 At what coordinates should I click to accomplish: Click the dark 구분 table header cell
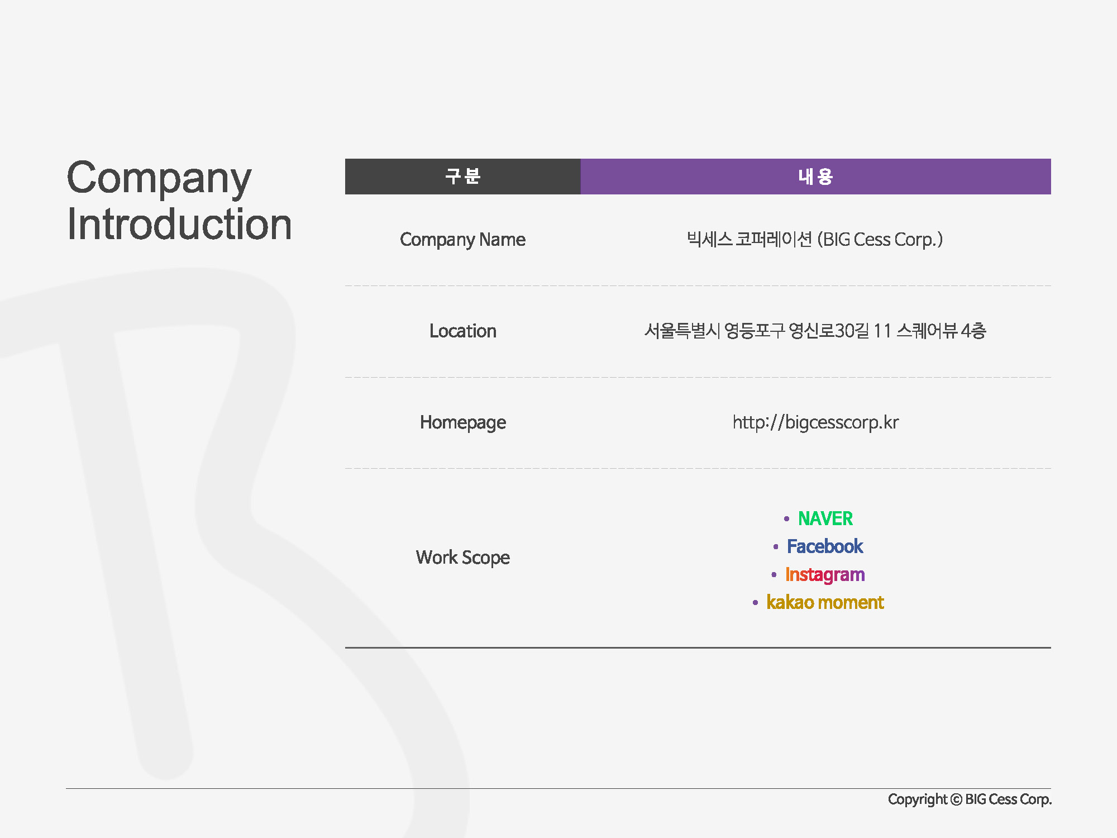(x=462, y=177)
